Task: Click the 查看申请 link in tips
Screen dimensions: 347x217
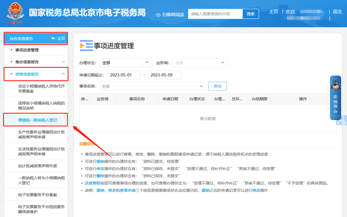Action: tap(128, 190)
